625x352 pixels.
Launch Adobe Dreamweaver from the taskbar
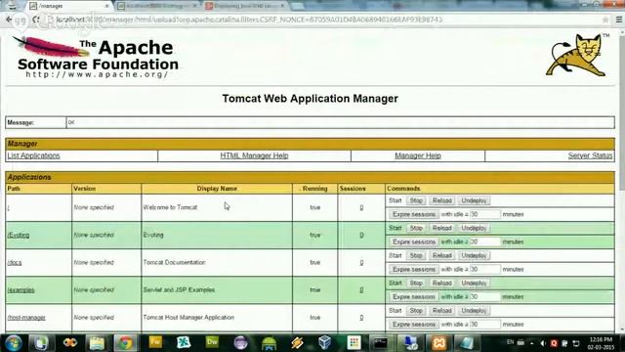pos(212,342)
